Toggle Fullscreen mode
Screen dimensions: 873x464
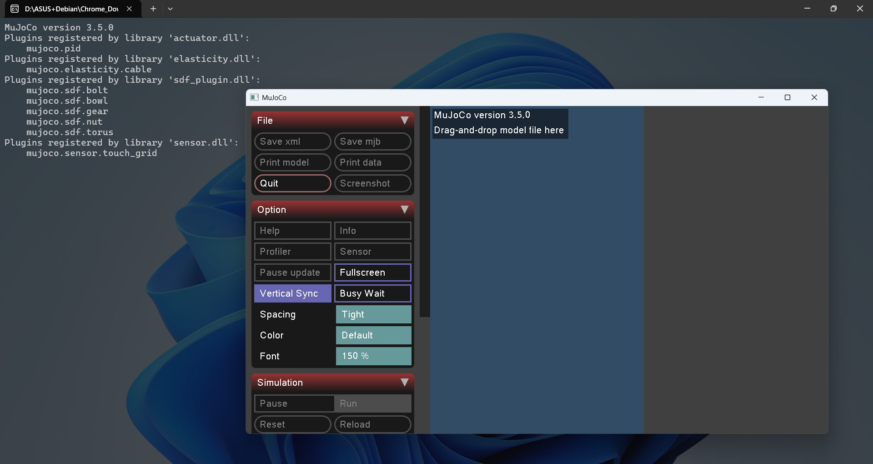(x=372, y=272)
